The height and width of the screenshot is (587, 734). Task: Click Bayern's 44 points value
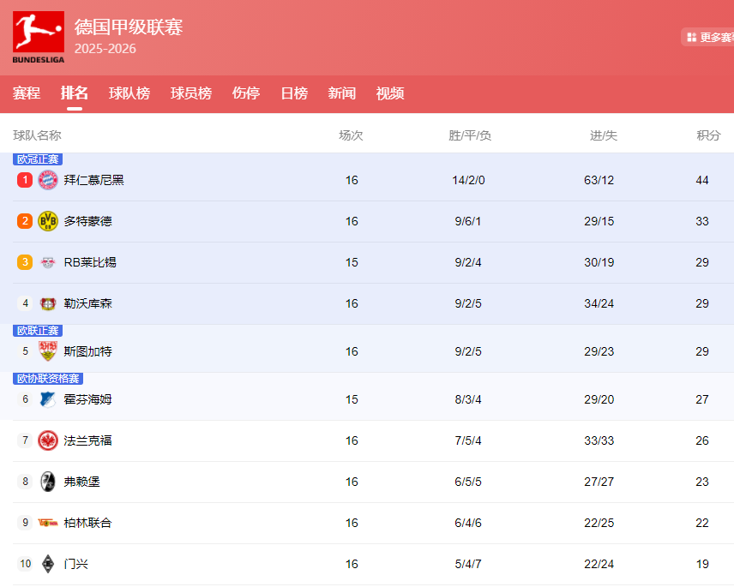[701, 180]
